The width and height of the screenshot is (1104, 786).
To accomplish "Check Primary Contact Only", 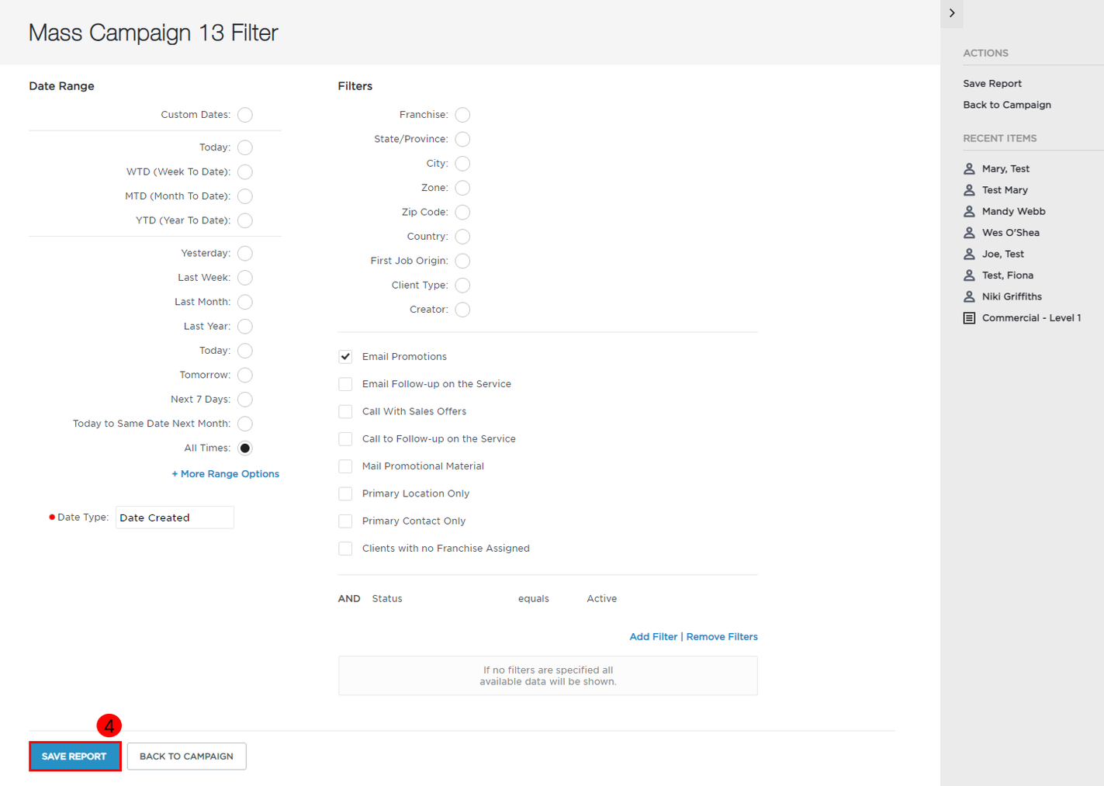I will pos(345,521).
